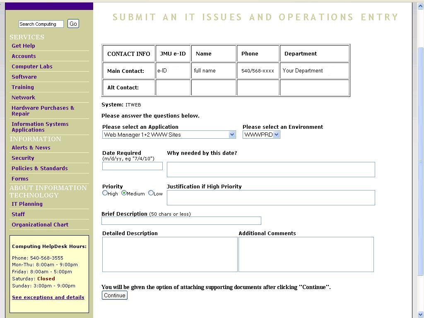The height and width of the screenshot is (318, 424).
Task: Click the vertical scrollbar thumb
Action: click(421, 161)
